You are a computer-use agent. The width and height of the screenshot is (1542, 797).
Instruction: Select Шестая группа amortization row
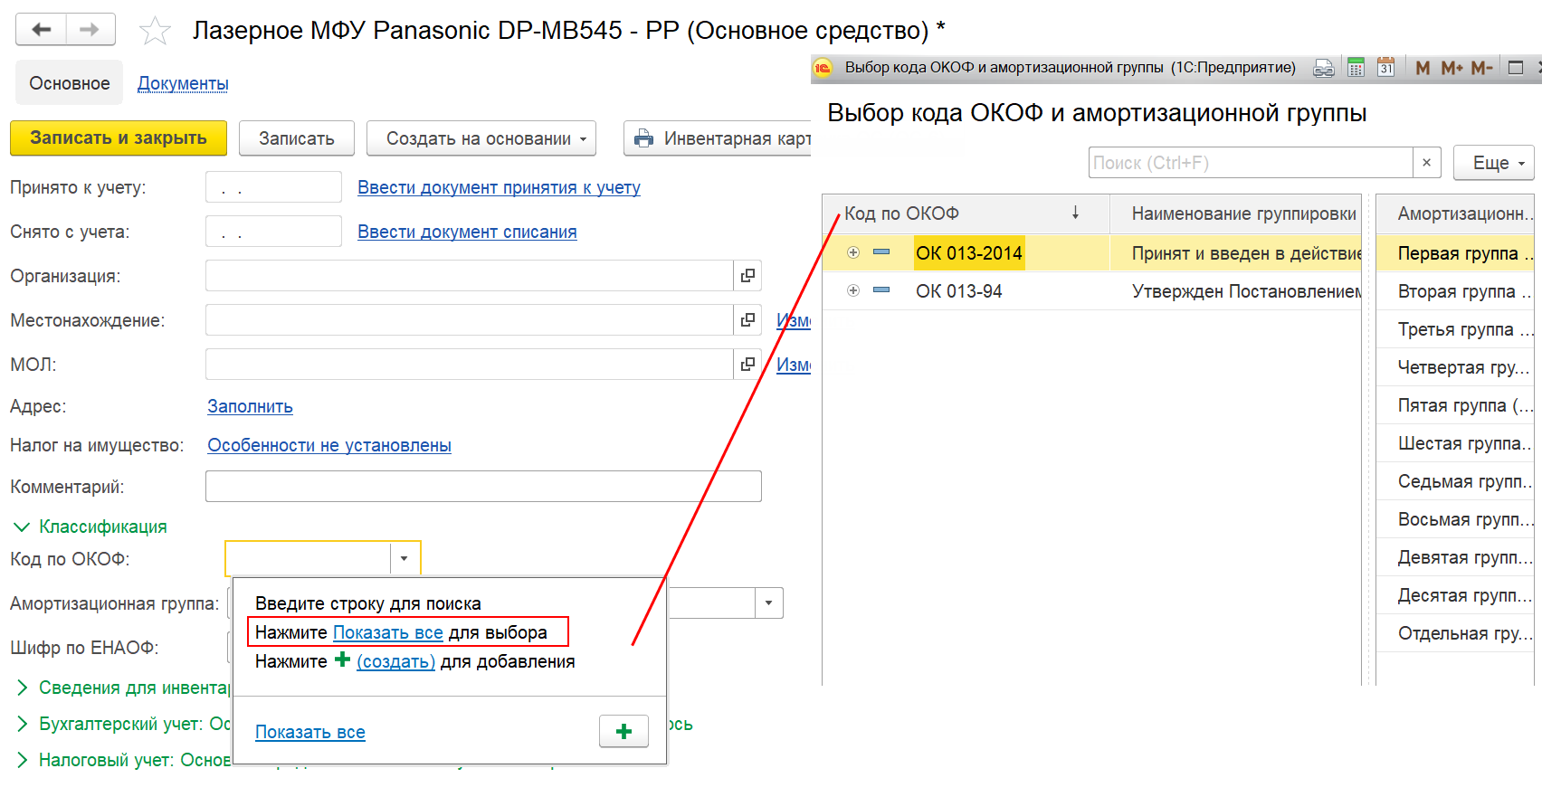tap(1455, 443)
